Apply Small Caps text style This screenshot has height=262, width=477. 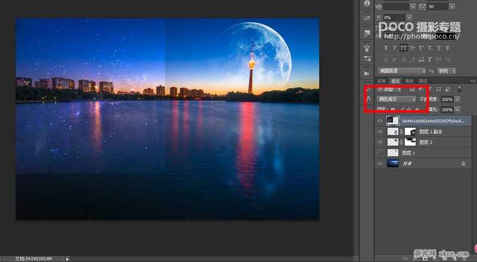(412, 48)
